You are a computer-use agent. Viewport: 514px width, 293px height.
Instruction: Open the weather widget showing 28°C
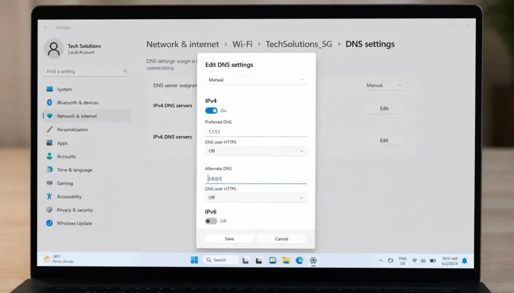coord(59,259)
